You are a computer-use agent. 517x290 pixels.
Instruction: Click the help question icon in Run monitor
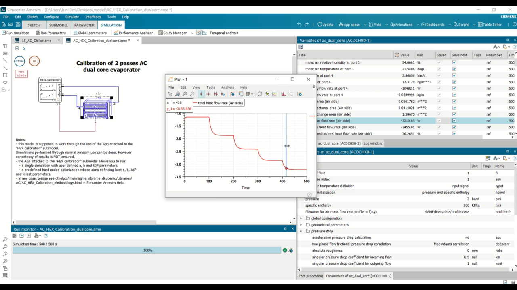(x=46, y=236)
